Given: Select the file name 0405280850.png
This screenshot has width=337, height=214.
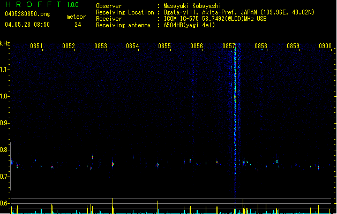Looking at the screenshot, I should click(27, 14).
